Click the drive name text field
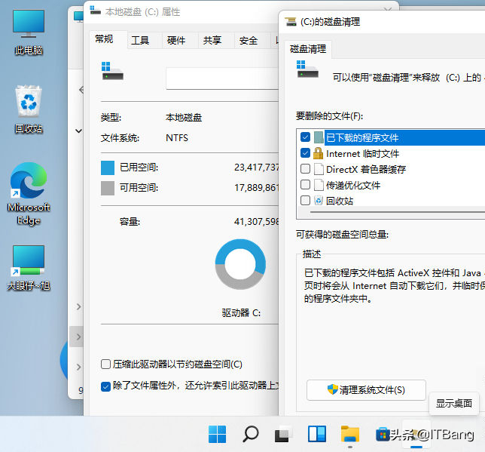Image resolution: width=485 pixels, height=452 pixels. coord(222,78)
